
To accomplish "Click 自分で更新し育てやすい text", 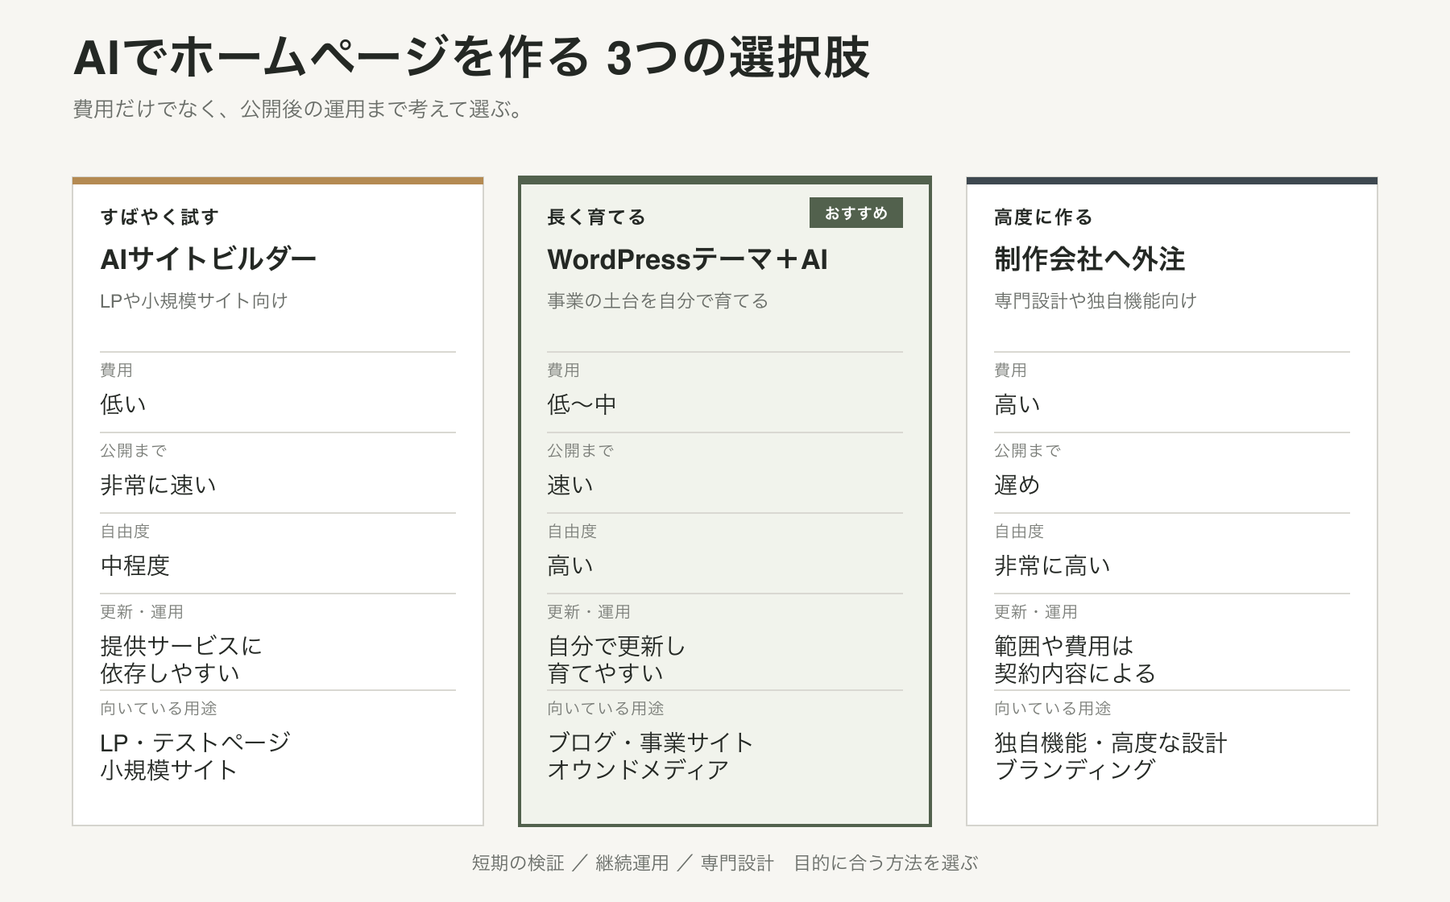I will pyautogui.click(x=616, y=660).
